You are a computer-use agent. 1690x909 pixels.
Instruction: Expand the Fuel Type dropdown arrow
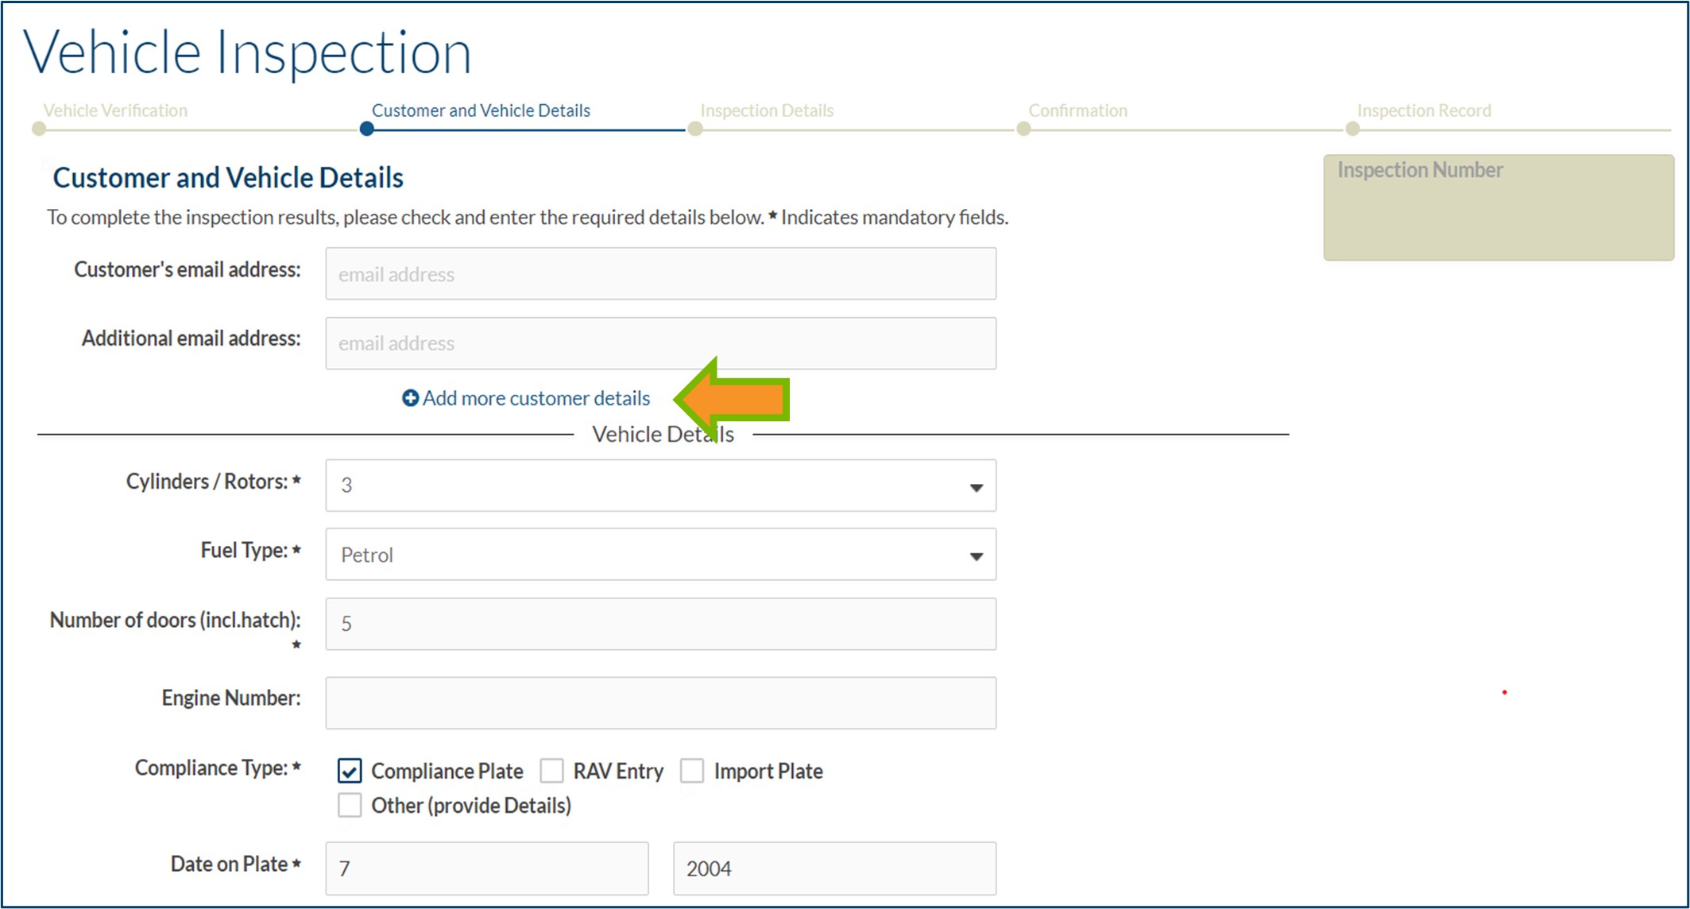[x=976, y=555]
